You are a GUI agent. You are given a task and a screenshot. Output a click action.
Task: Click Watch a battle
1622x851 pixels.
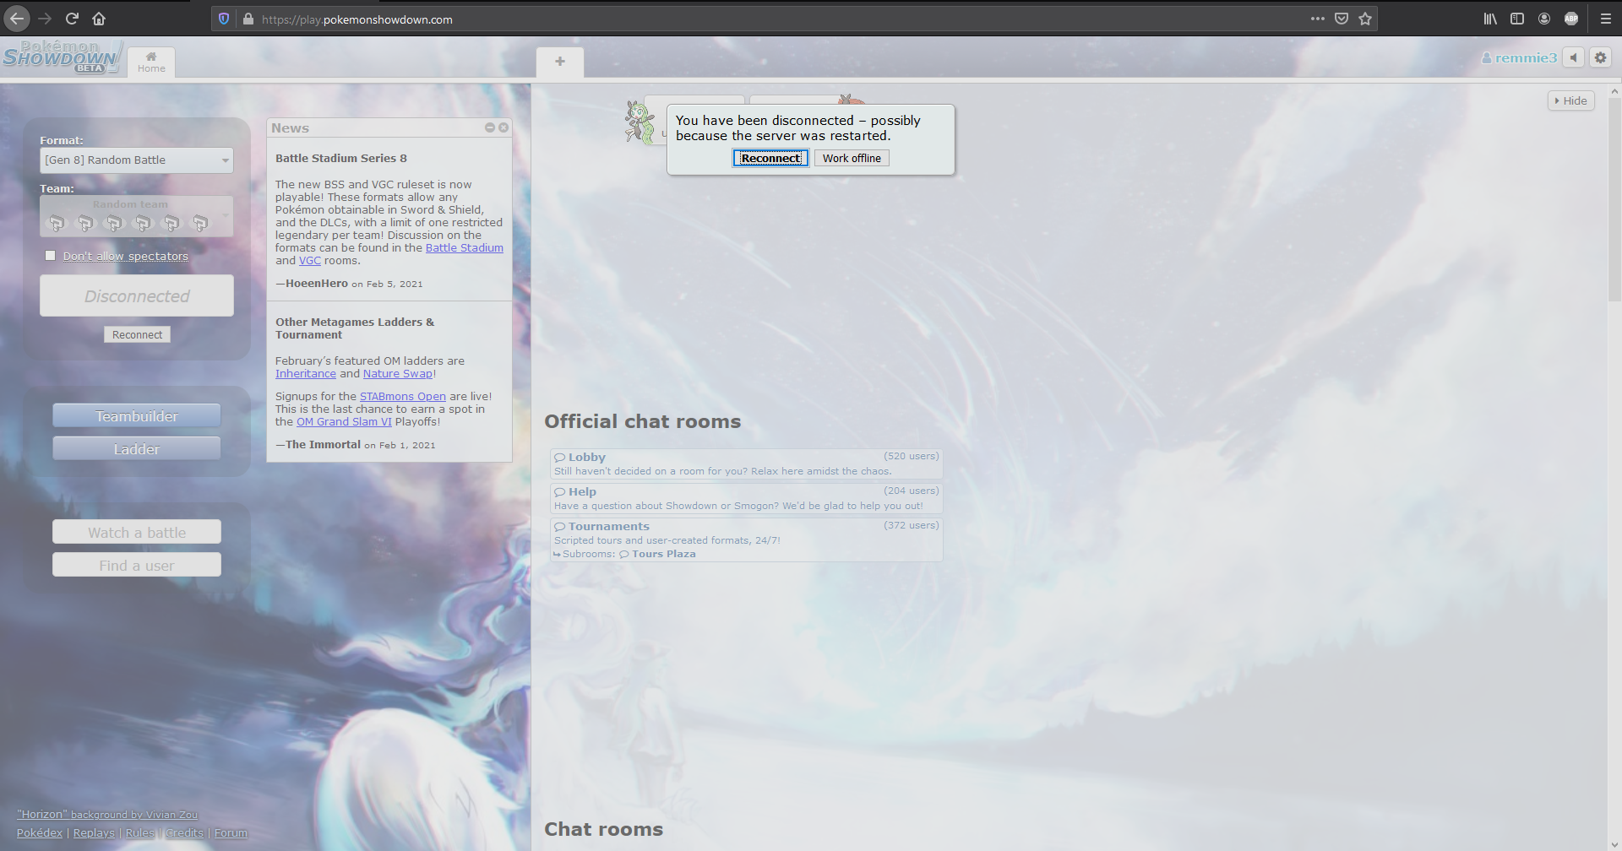pos(137,533)
